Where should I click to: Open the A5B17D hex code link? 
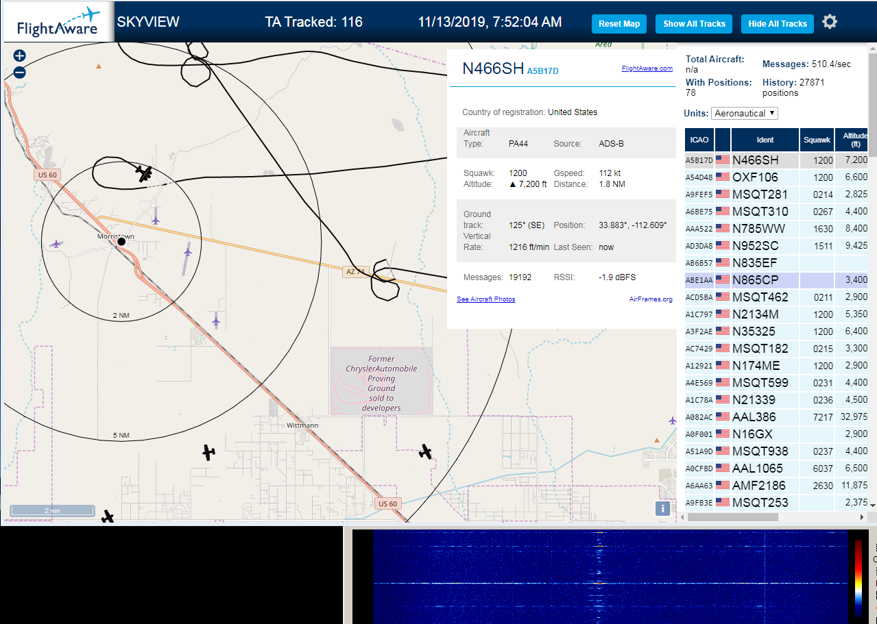pos(543,71)
